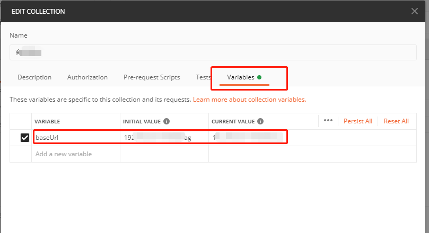Go to the Pre-request Scripts tab
Viewport: 429px width, 233px height.
(152, 77)
